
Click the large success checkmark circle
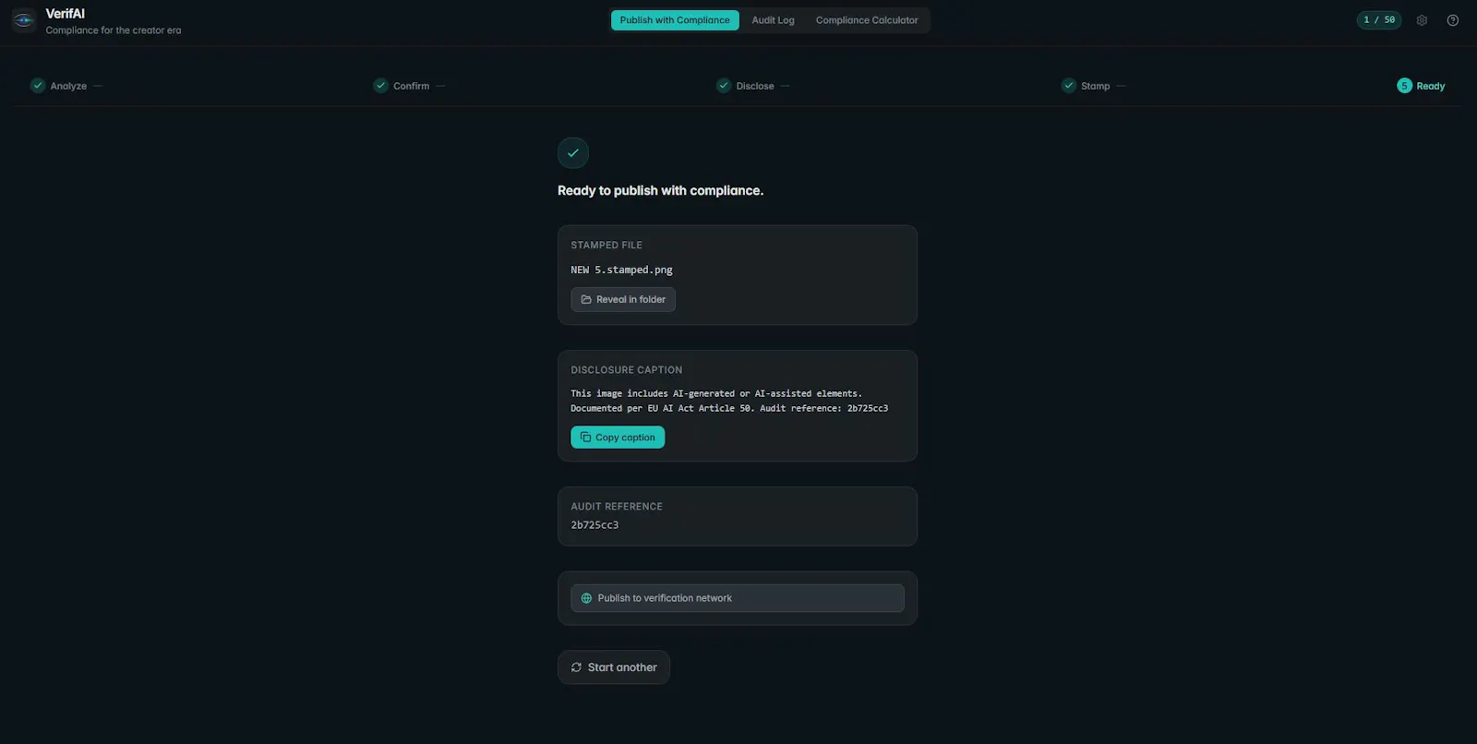point(573,153)
